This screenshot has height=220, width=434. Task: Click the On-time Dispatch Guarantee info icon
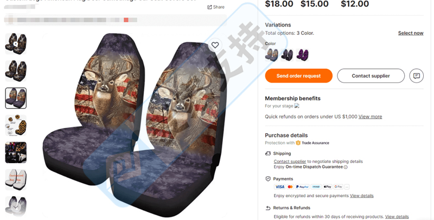(x=346, y=167)
